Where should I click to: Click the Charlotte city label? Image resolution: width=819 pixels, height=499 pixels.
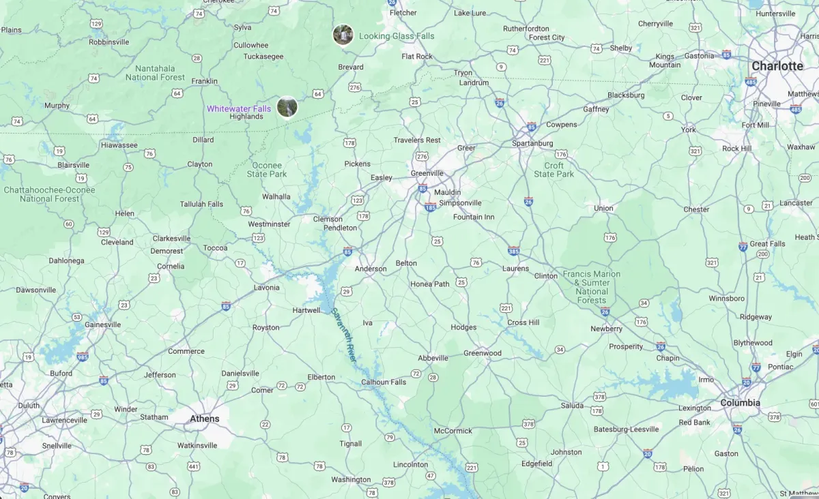tap(777, 66)
